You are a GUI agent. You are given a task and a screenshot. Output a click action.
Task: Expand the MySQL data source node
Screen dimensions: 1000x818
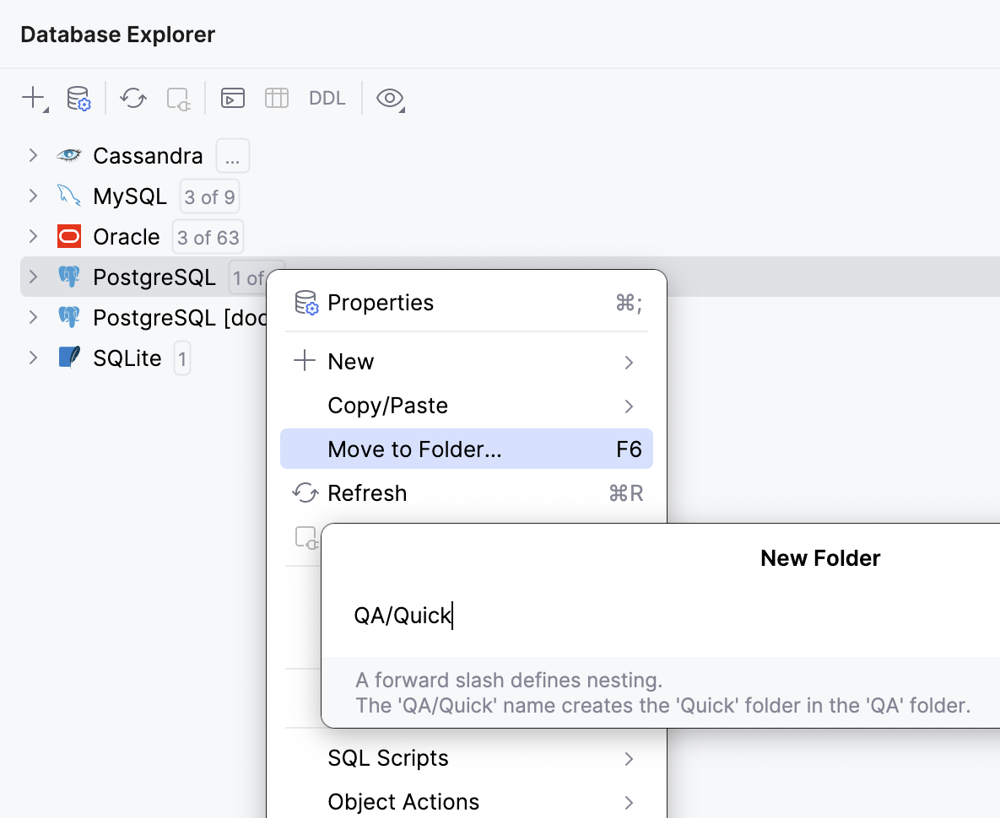(33, 196)
